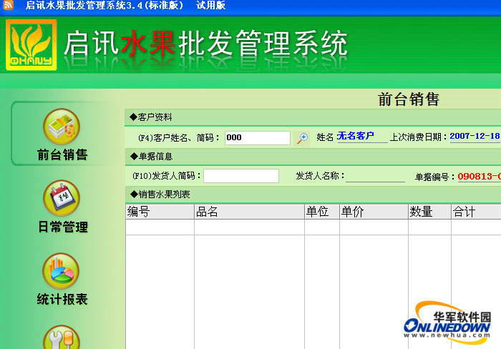Viewport: 501px width, 349px height.
Task: Click the 发货人名称 field
Action: point(375,176)
